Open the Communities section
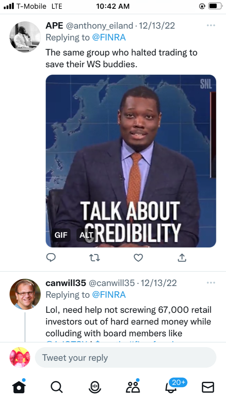Screen dimensions: 226x402 click(133, 387)
